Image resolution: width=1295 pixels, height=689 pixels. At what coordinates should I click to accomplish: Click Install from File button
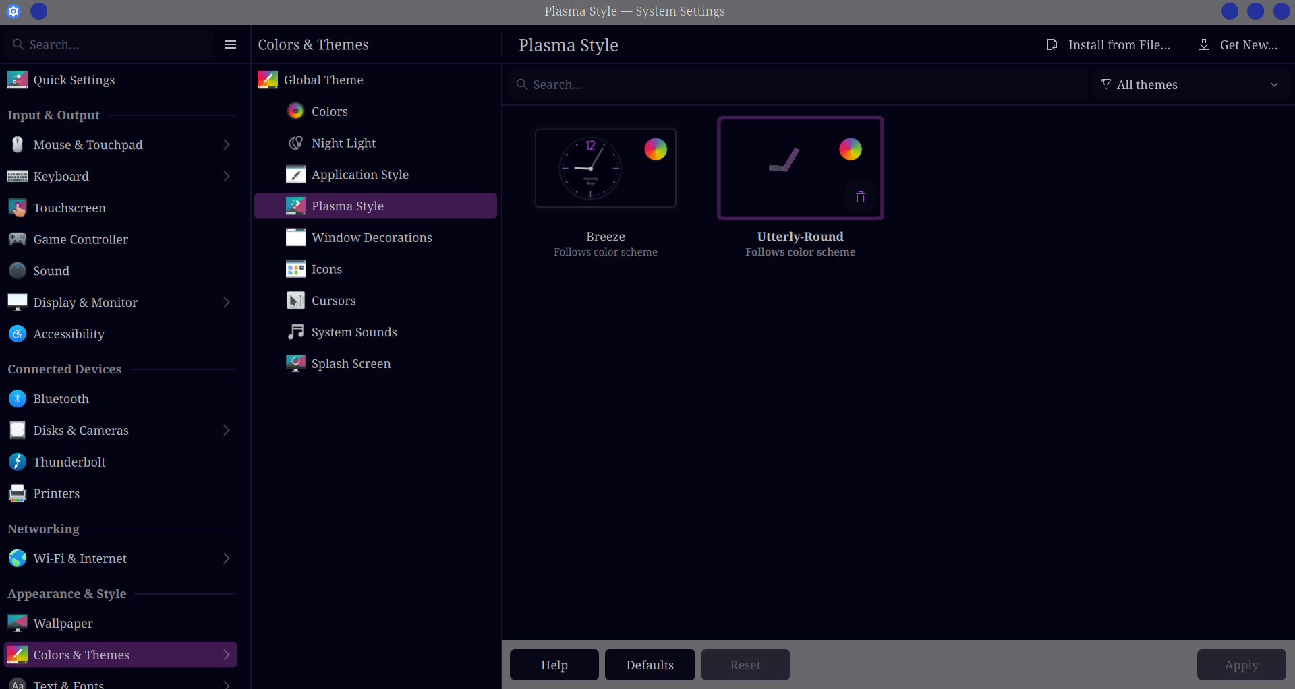point(1109,44)
